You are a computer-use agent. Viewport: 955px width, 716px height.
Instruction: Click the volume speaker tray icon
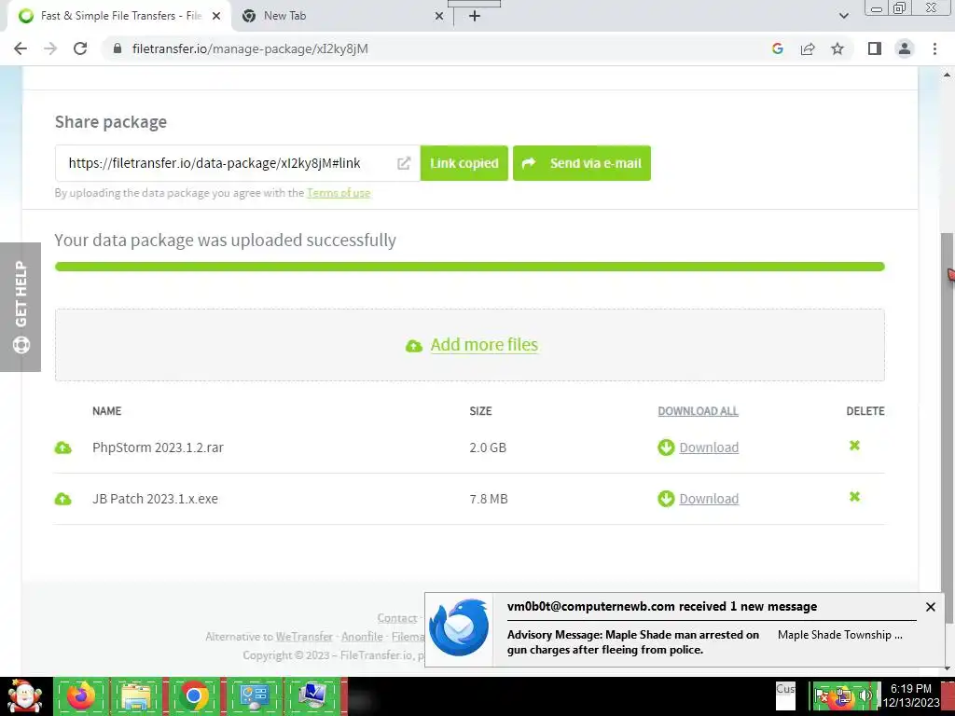click(x=865, y=695)
